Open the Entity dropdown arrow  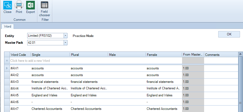click(x=66, y=36)
